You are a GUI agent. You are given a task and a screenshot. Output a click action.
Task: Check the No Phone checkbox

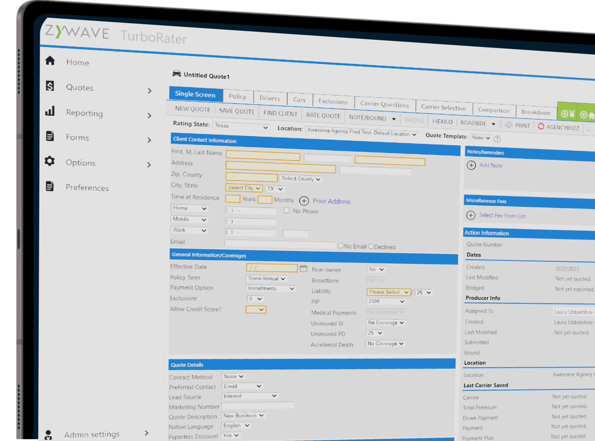(287, 211)
